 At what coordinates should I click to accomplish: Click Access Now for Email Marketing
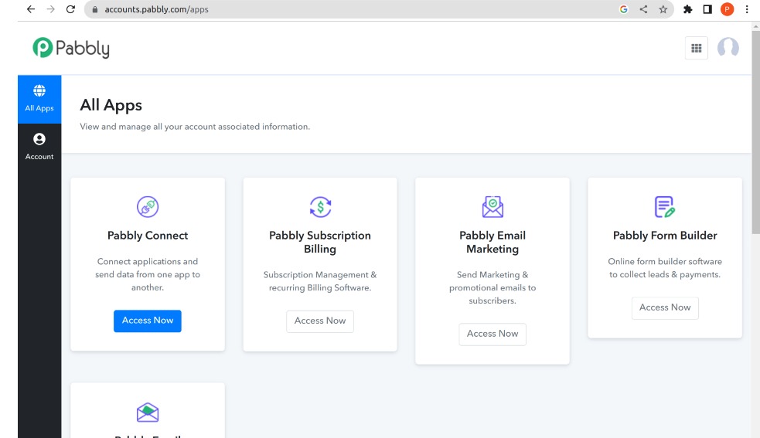(x=492, y=334)
